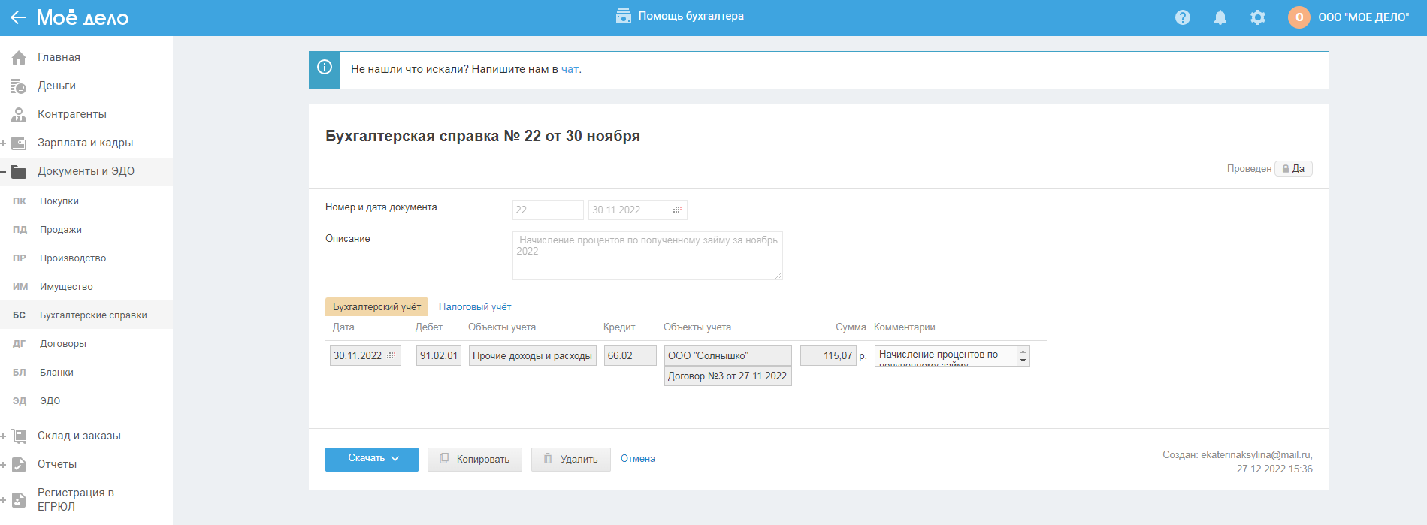Click the info icon in the blue banner

pyautogui.click(x=325, y=67)
